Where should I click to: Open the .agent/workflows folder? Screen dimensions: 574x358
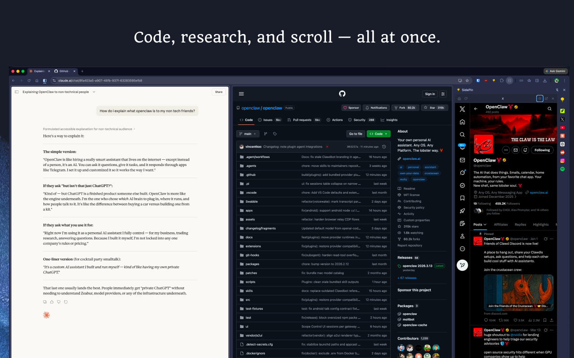pos(257,157)
